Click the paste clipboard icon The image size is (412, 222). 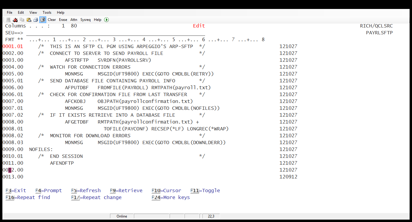(x=29, y=20)
